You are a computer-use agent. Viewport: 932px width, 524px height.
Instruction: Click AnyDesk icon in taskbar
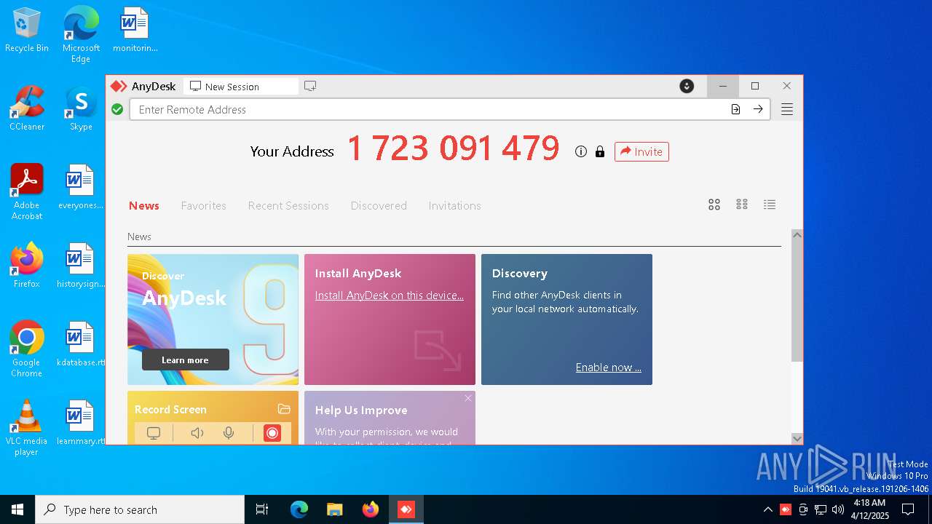406,509
